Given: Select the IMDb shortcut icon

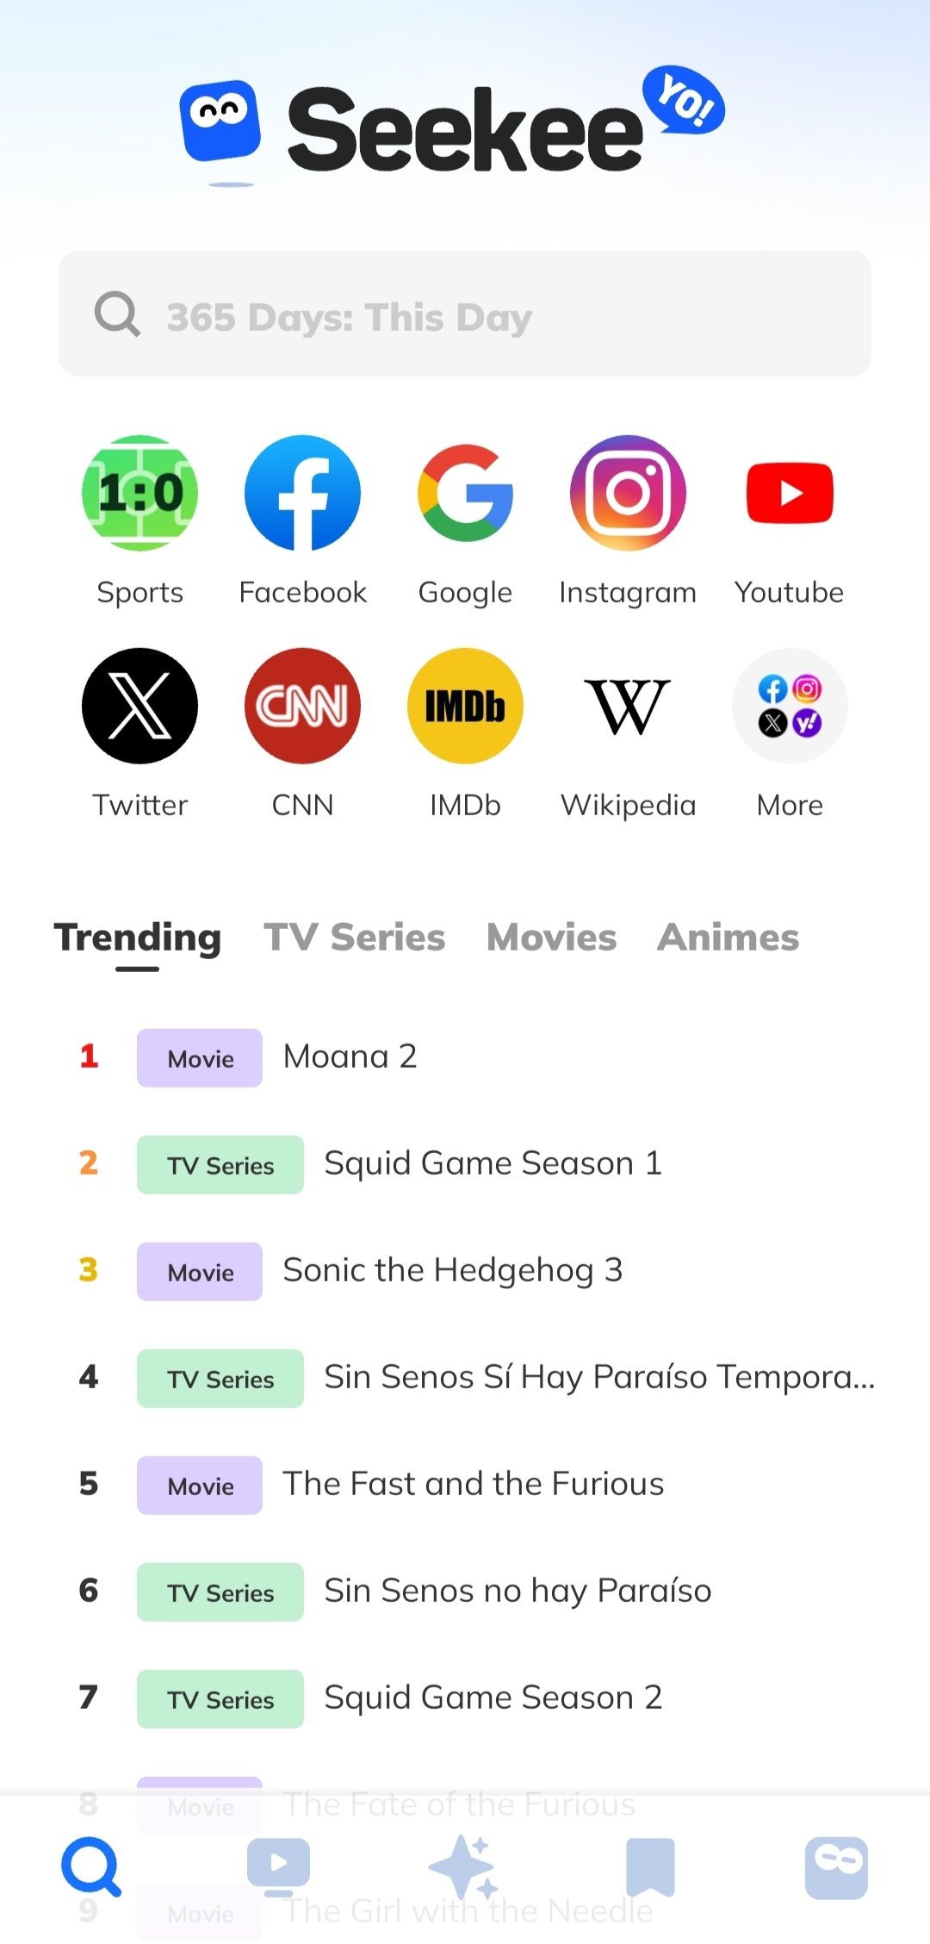Looking at the screenshot, I should [465, 706].
